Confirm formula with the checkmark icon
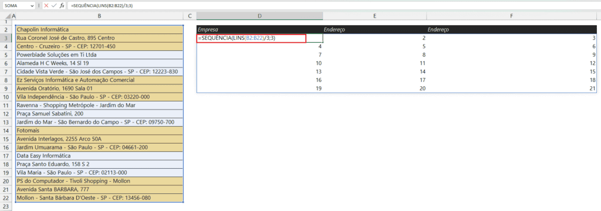Viewport: 601px width, 211px height. pos(54,6)
